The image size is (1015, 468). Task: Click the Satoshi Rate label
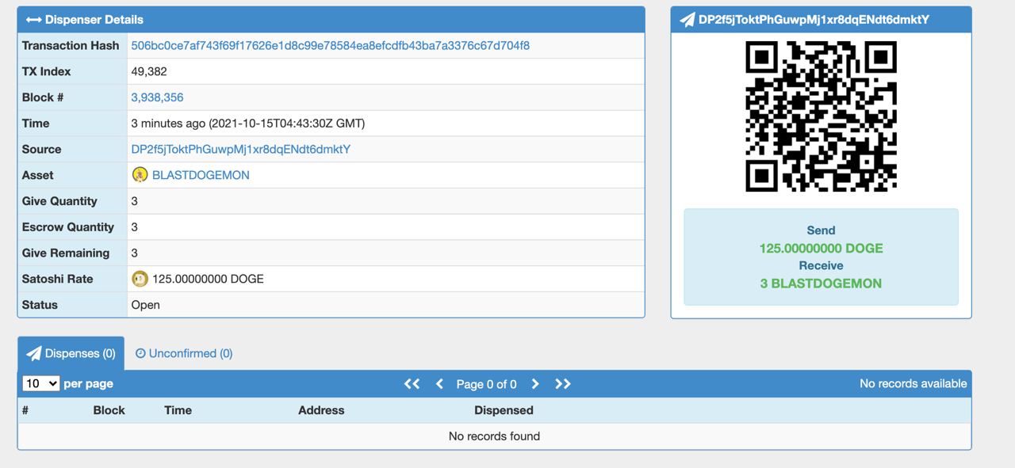pyautogui.click(x=57, y=279)
